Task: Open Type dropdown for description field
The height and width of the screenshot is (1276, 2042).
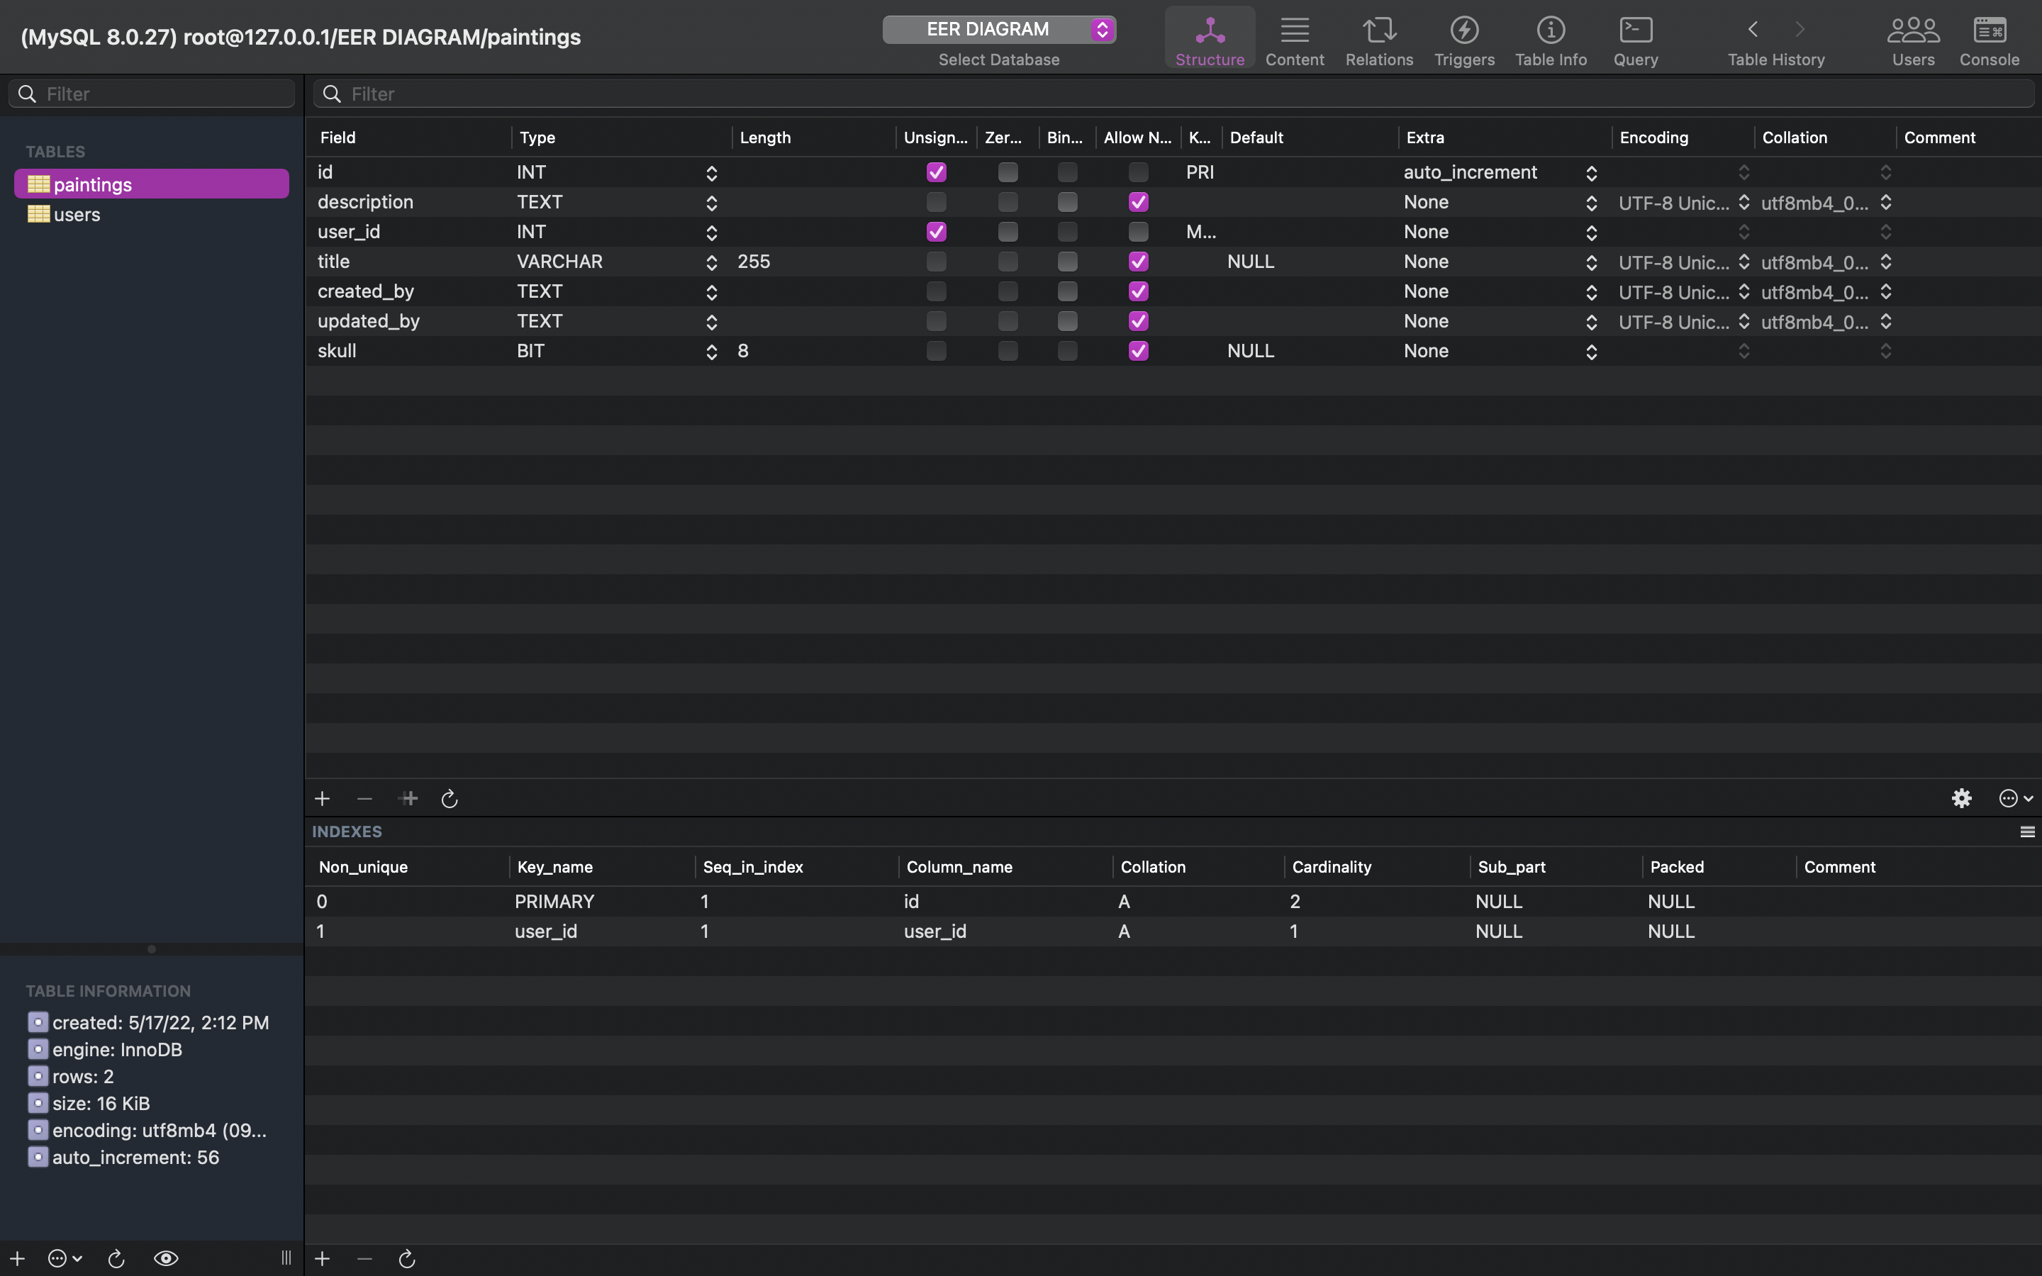Action: [711, 203]
